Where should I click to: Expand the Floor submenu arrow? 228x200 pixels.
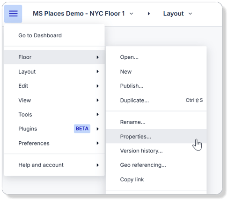[x=98, y=57]
